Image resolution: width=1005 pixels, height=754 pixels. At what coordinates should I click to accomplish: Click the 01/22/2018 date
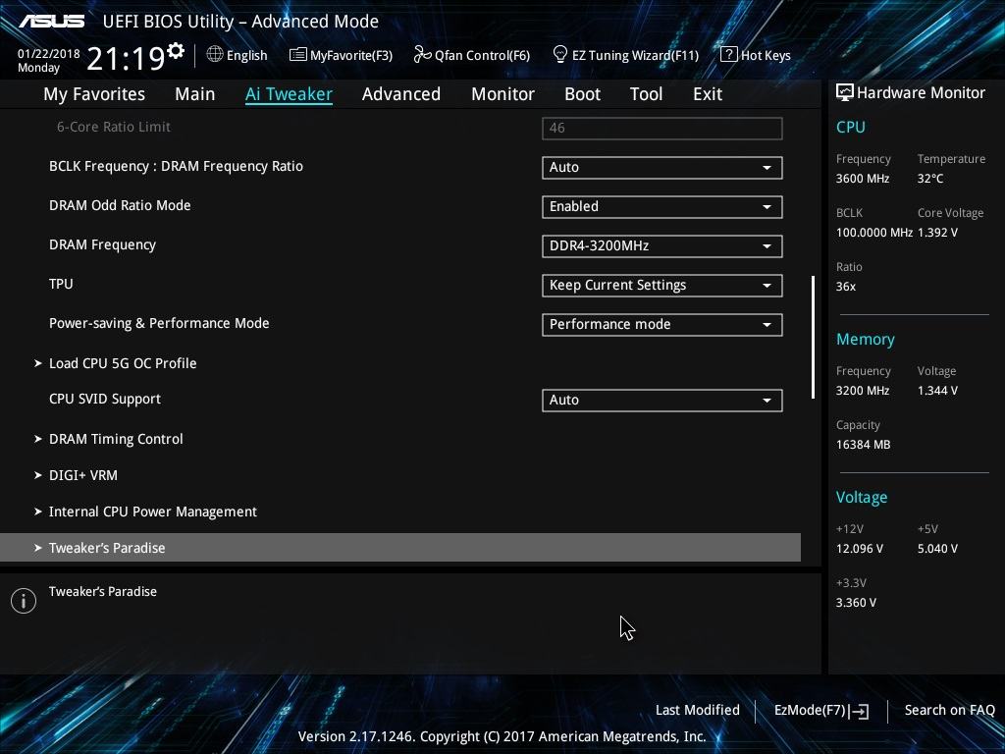coord(49,54)
